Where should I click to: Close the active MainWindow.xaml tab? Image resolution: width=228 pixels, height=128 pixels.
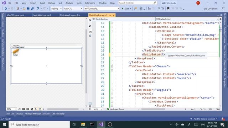click(x=114, y=15)
